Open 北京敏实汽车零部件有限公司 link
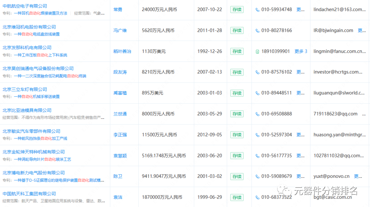This screenshot has height=207, width=370. point(32,131)
